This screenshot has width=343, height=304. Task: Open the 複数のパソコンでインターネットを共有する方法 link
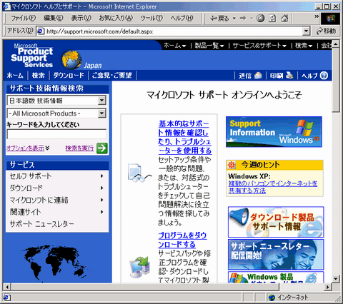point(273,187)
